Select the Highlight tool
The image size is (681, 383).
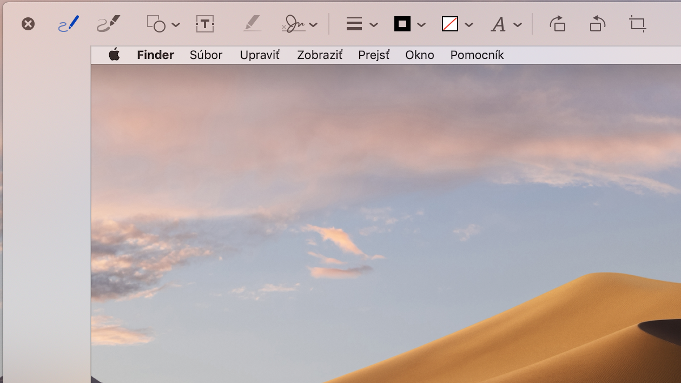252,24
